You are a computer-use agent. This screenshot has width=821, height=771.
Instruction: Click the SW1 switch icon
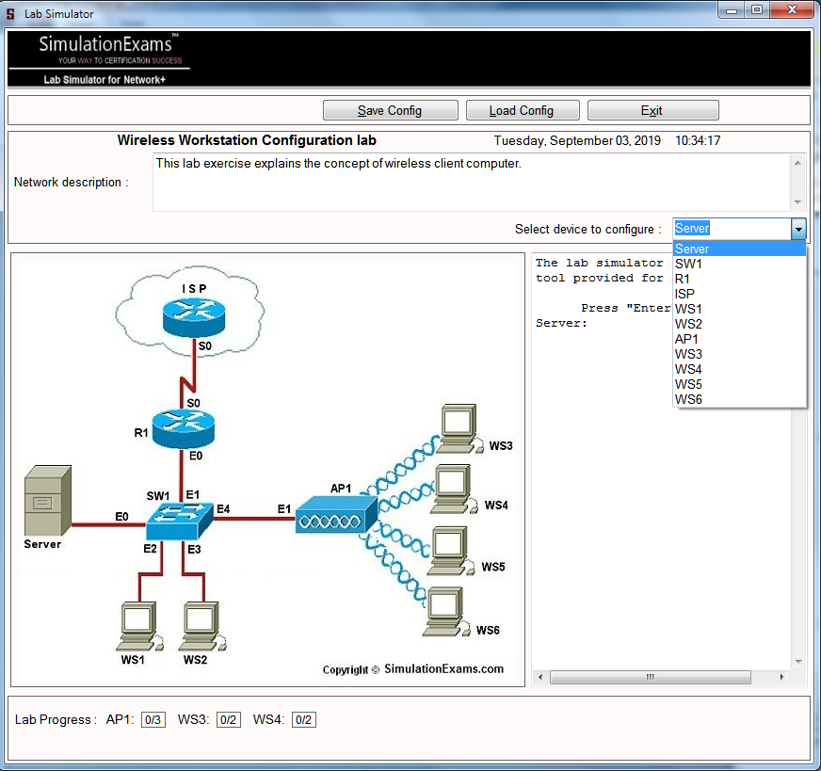tap(181, 519)
